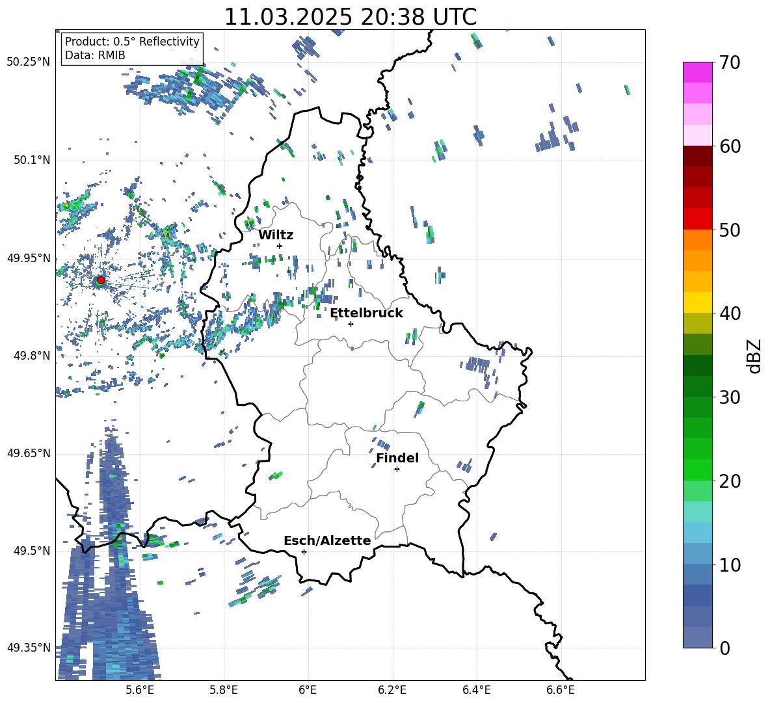Click the 6°E longitude label

308,690
